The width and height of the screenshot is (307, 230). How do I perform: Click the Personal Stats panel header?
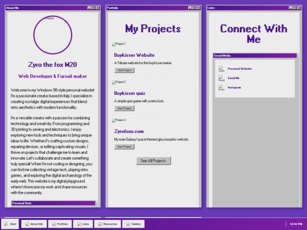(53, 203)
